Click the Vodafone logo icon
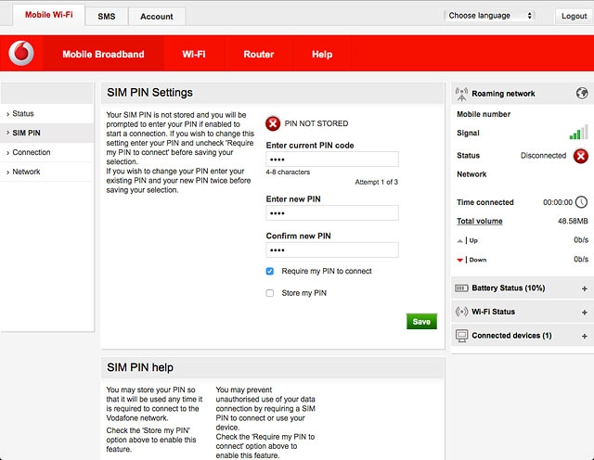The width and height of the screenshot is (594, 460). (x=21, y=55)
